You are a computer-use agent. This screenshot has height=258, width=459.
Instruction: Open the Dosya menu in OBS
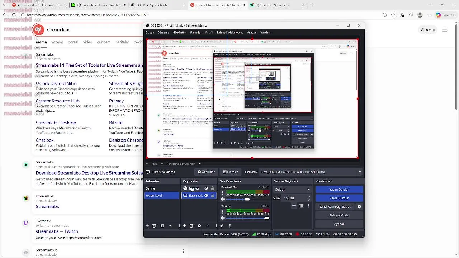coord(150,32)
